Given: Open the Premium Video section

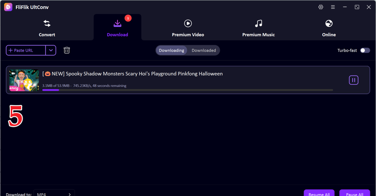Looking at the screenshot, I should pyautogui.click(x=188, y=28).
